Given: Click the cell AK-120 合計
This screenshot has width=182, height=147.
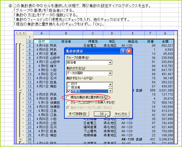Looking at the screenshot, I should click(133, 139).
